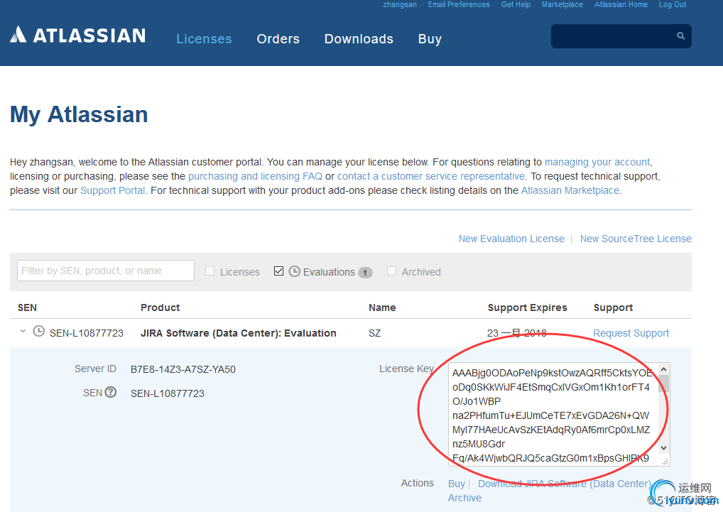Image resolution: width=723 pixels, height=512 pixels.
Task: Click Log Out
Action: coord(673,4)
